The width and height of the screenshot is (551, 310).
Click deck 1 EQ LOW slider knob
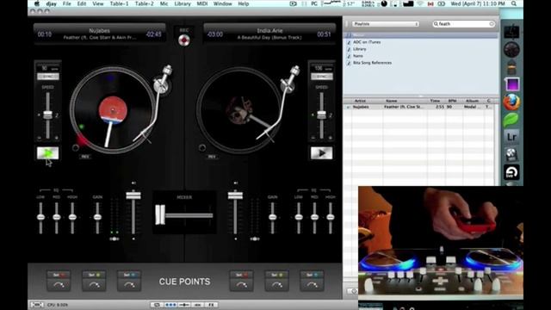click(40, 217)
